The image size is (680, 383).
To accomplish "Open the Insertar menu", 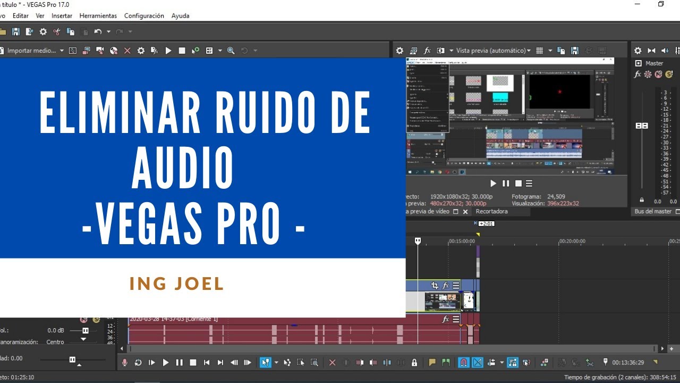I will point(62,16).
